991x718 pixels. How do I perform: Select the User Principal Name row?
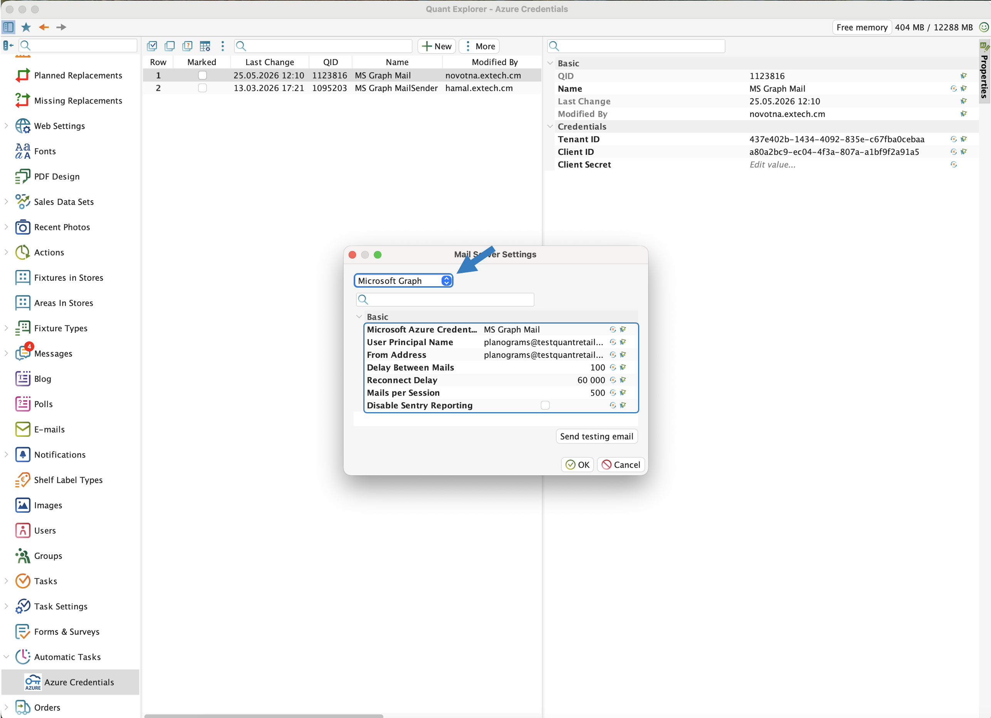(x=501, y=342)
